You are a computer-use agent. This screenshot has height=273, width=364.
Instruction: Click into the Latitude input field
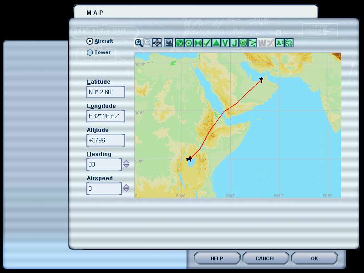coord(106,92)
